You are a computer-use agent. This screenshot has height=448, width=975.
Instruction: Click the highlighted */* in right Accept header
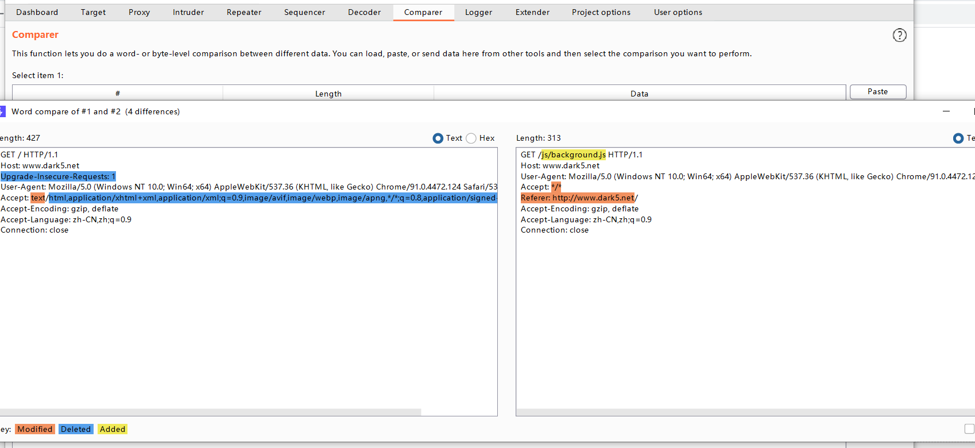(x=556, y=187)
